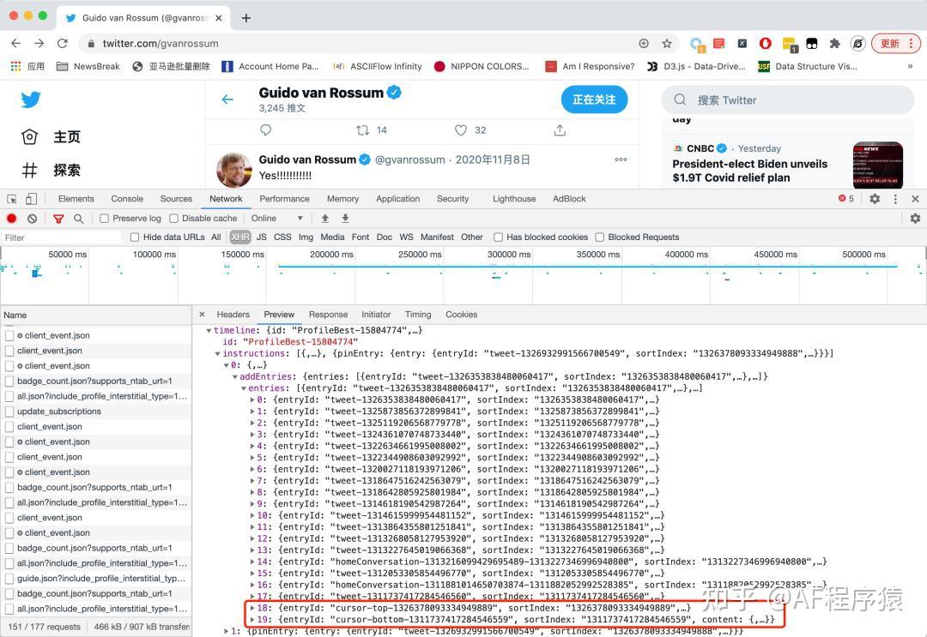Check the Disable cache option

[173, 218]
